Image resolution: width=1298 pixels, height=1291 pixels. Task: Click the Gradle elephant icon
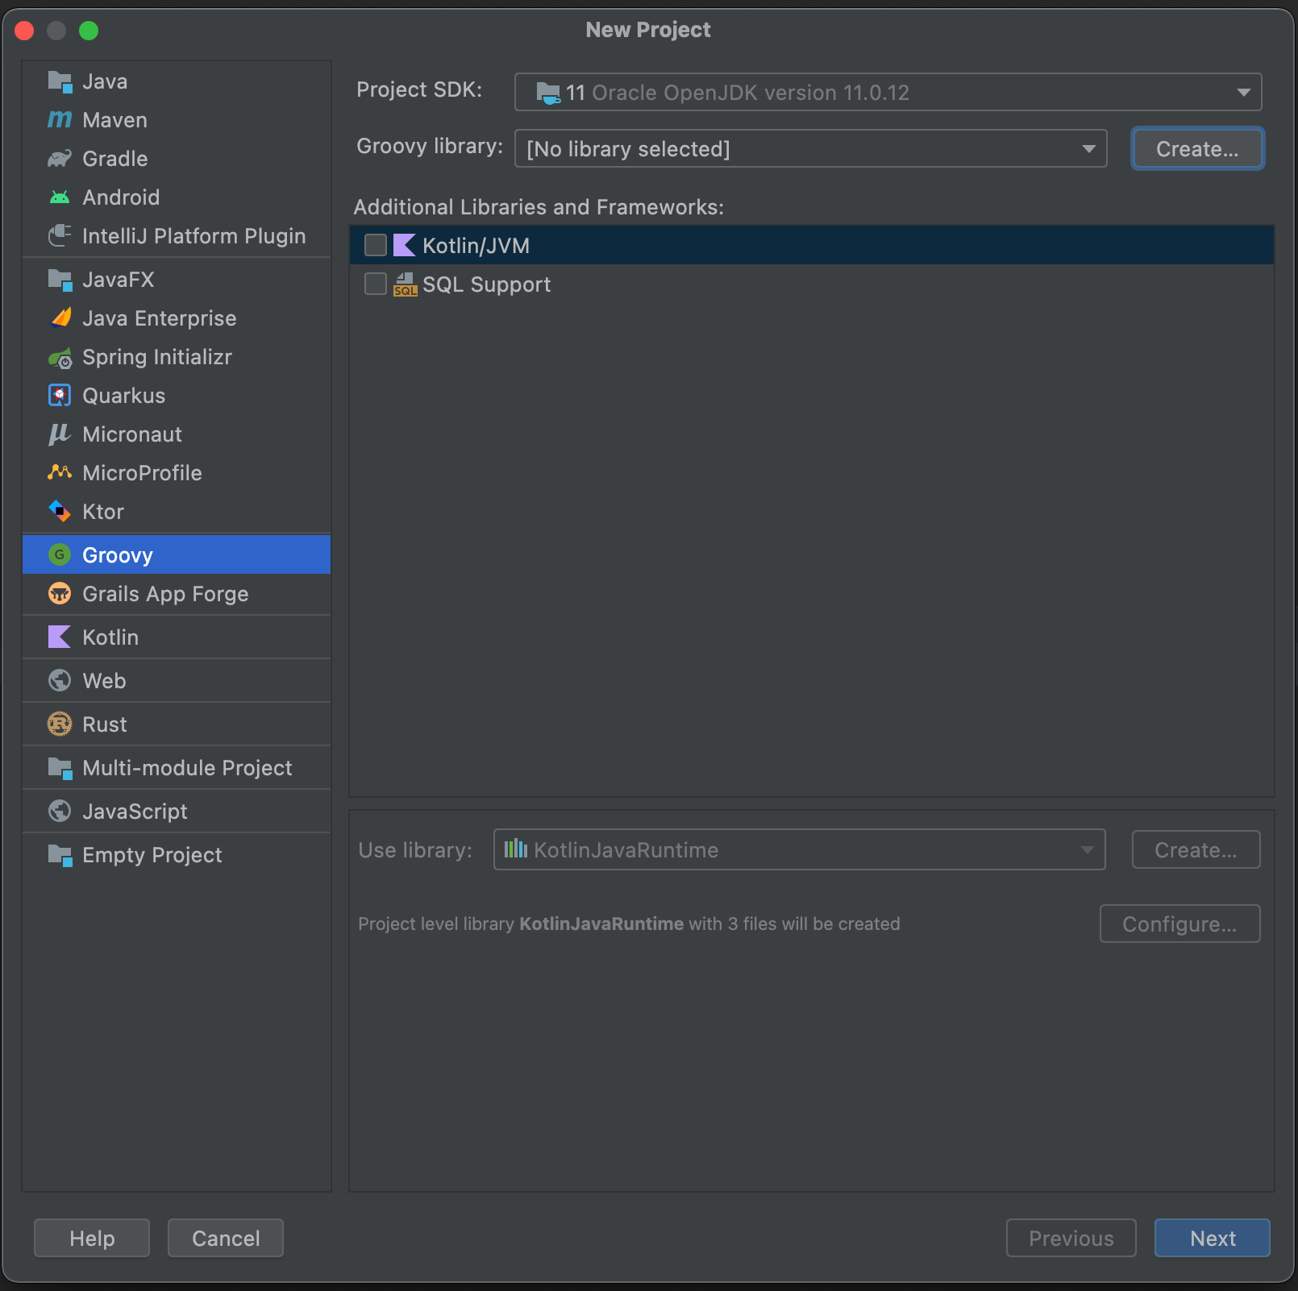click(x=60, y=159)
